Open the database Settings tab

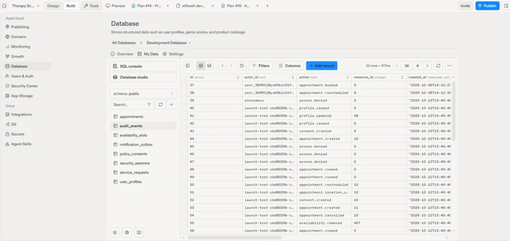[173, 54]
